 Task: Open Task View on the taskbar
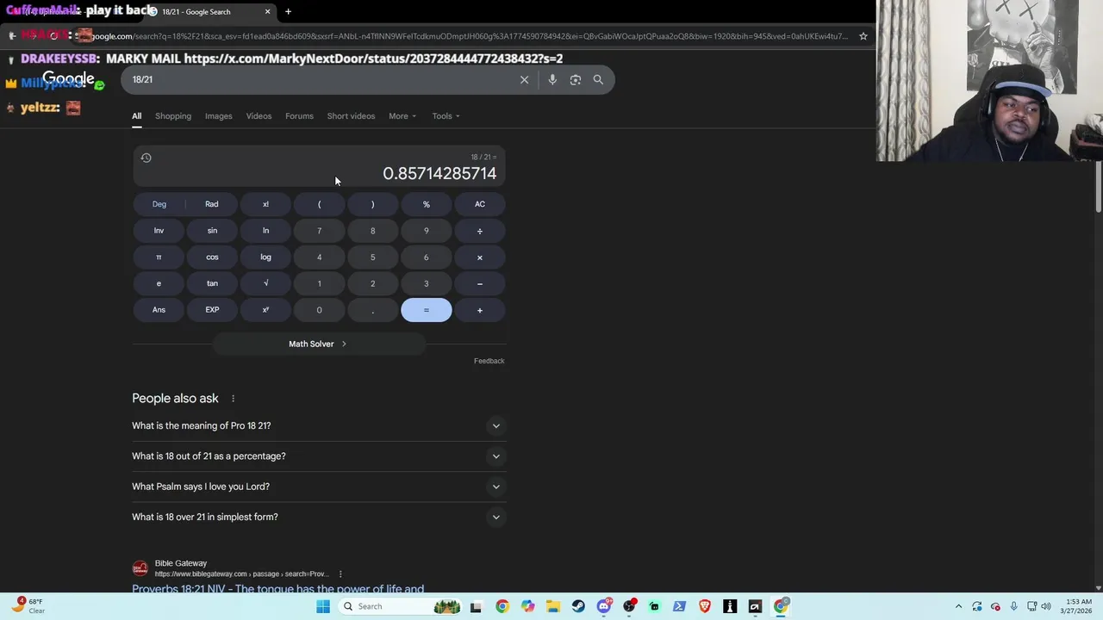click(x=476, y=606)
